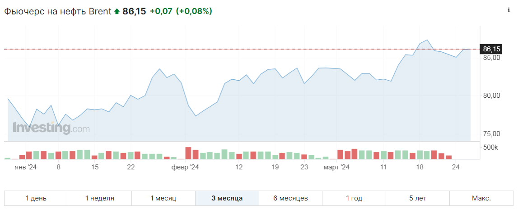The image size is (518, 214).
Task: Click the tall red volume bar at февр '24
Action: tap(188, 153)
